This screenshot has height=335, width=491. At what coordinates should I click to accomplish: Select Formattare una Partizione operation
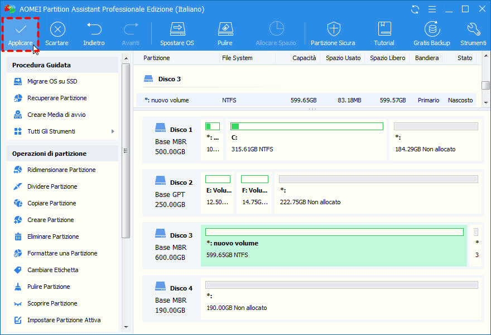62,253
